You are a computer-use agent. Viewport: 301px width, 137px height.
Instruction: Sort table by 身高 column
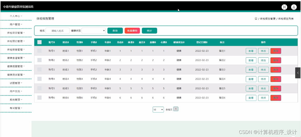point(120,42)
